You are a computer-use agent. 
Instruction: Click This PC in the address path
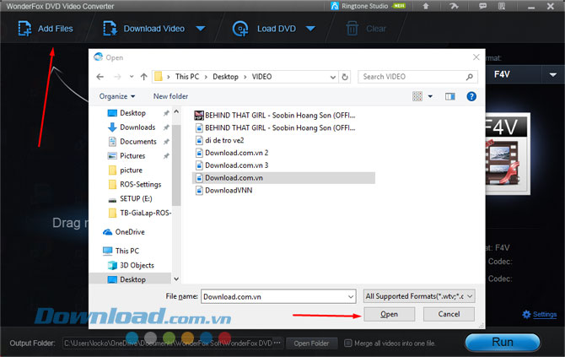pos(187,77)
